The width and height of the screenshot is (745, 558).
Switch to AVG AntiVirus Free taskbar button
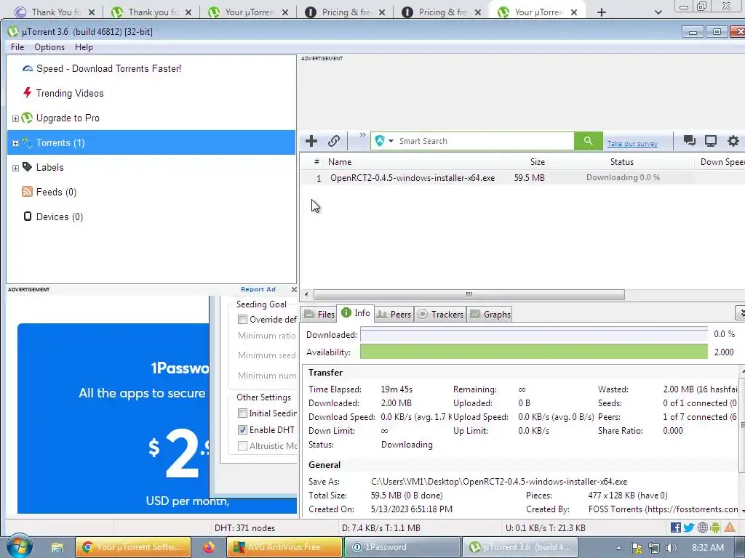coord(284,547)
